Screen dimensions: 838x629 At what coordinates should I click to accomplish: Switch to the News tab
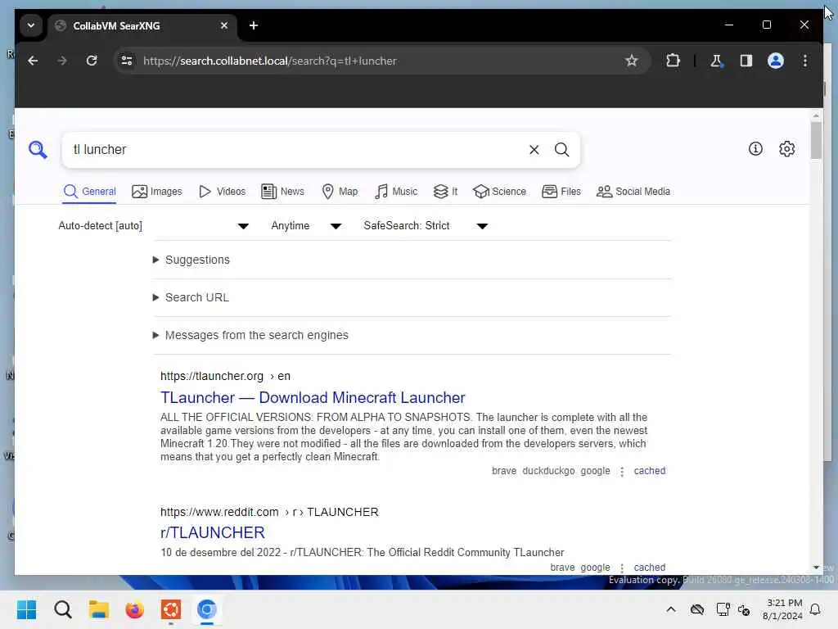(282, 192)
